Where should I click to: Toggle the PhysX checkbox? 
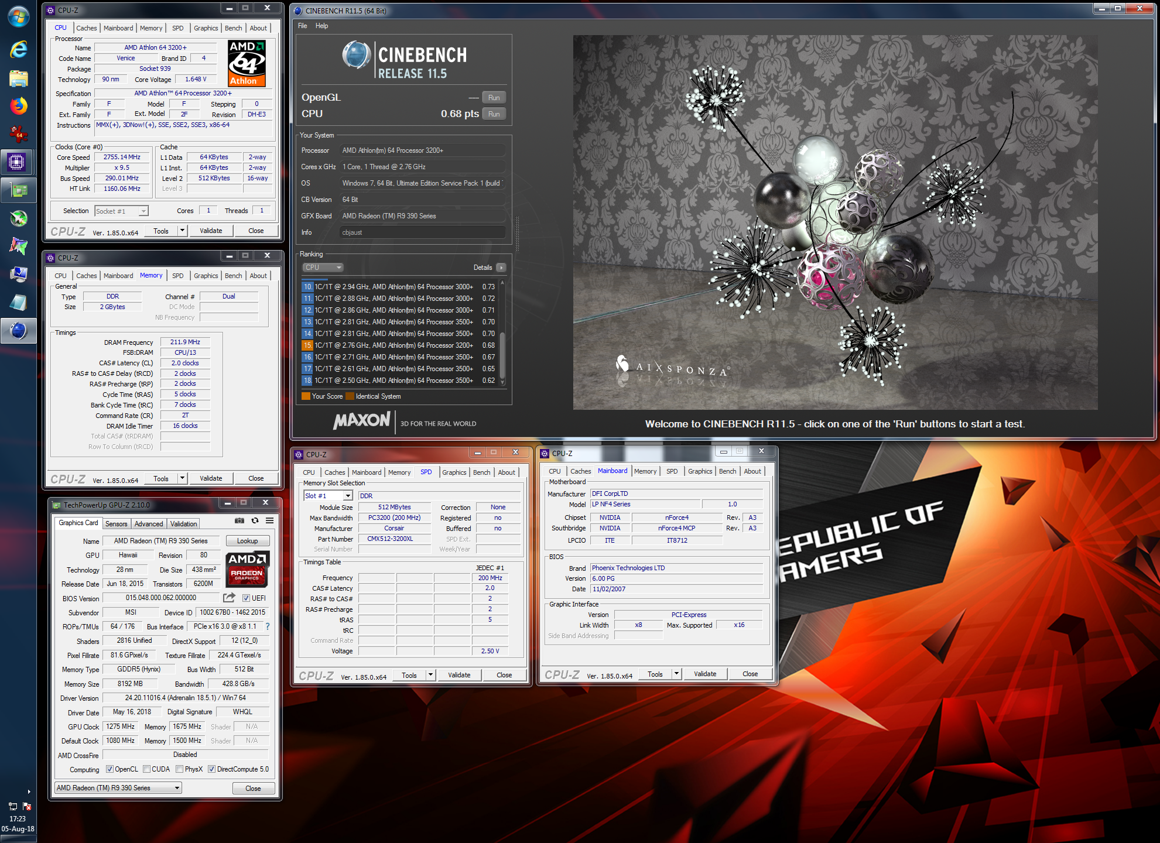coord(180,769)
